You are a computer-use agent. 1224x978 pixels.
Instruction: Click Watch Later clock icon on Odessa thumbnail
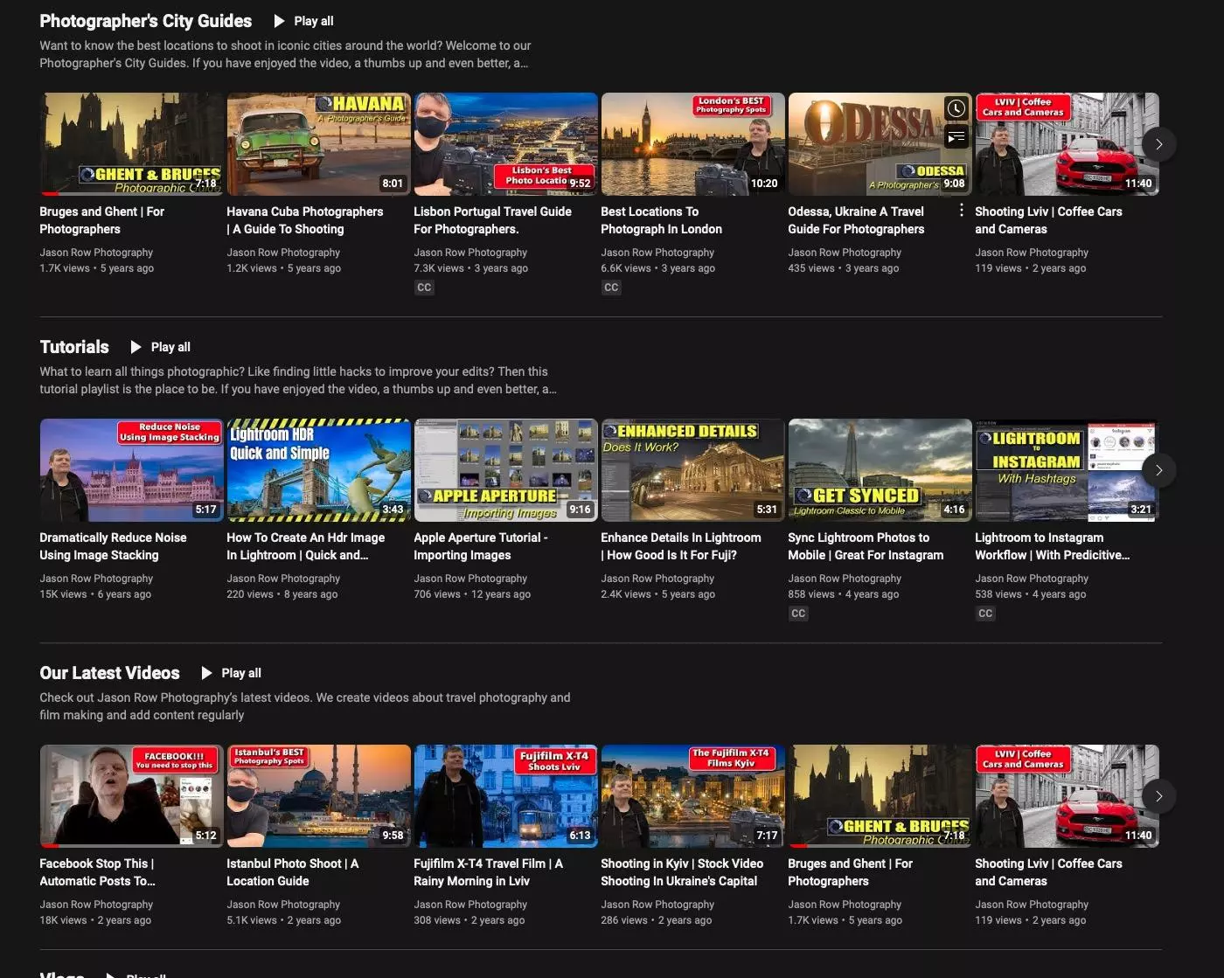[x=956, y=108]
